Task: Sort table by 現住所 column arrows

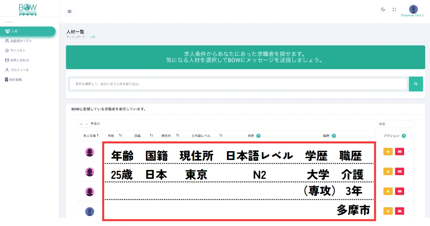Action: point(178,135)
